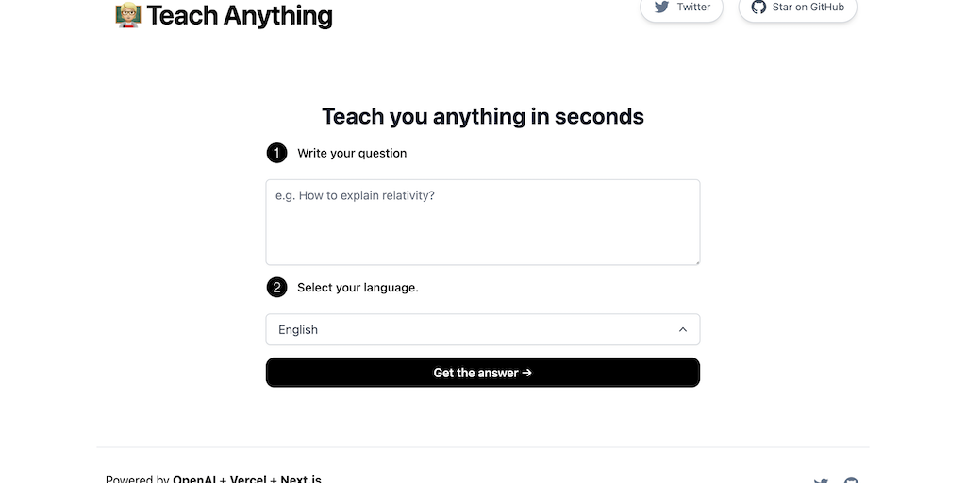Expand language list via chevron arrow
Screen dimensions: 966x483
[x=684, y=330]
